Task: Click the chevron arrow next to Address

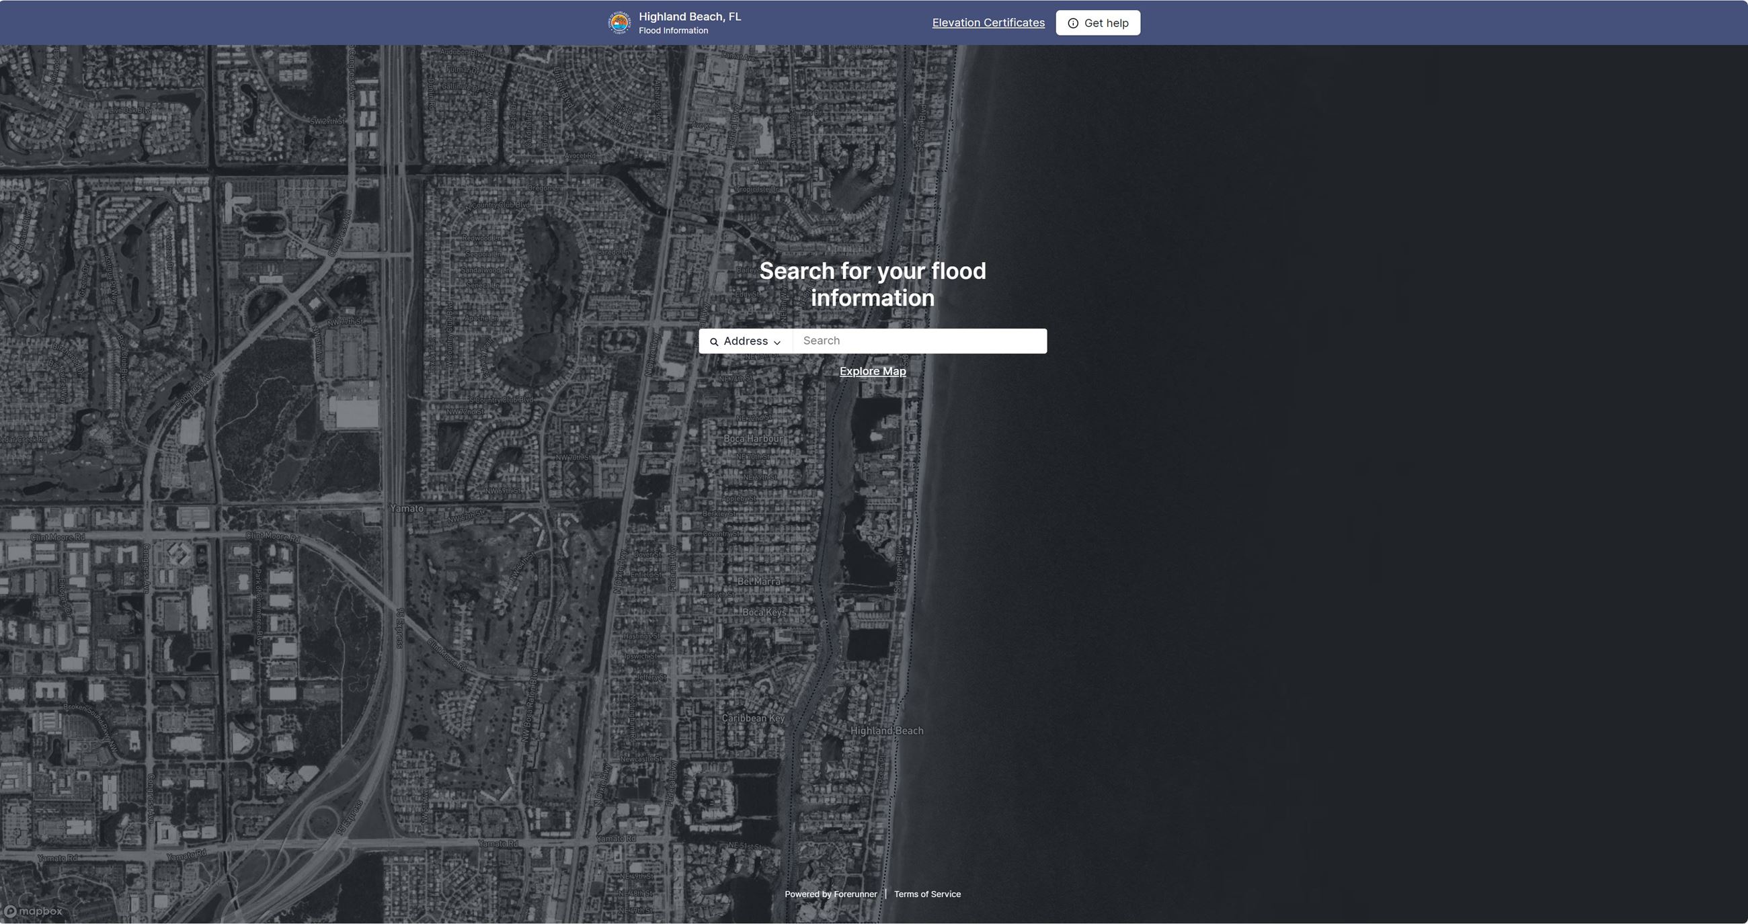Action: click(777, 343)
